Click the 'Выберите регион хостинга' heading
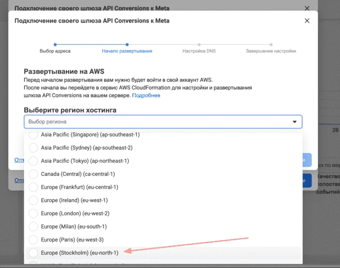This screenshot has height=268, width=340. coord(70,110)
